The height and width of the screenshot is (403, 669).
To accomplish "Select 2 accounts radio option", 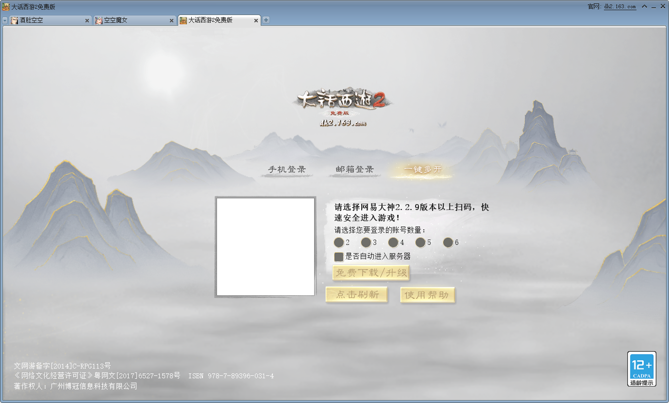I will pyautogui.click(x=339, y=242).
